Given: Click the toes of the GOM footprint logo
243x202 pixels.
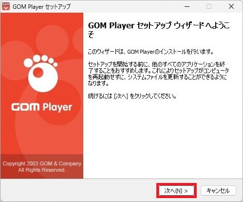Looking at the screenshot, I should 40,61.
